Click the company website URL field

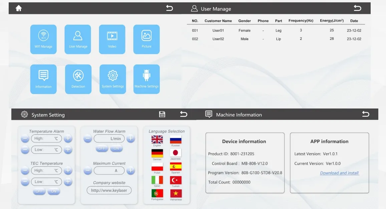click(x=109, y=190)
